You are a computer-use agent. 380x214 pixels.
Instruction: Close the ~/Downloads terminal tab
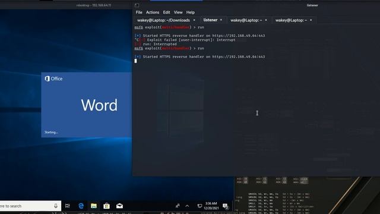194,20
